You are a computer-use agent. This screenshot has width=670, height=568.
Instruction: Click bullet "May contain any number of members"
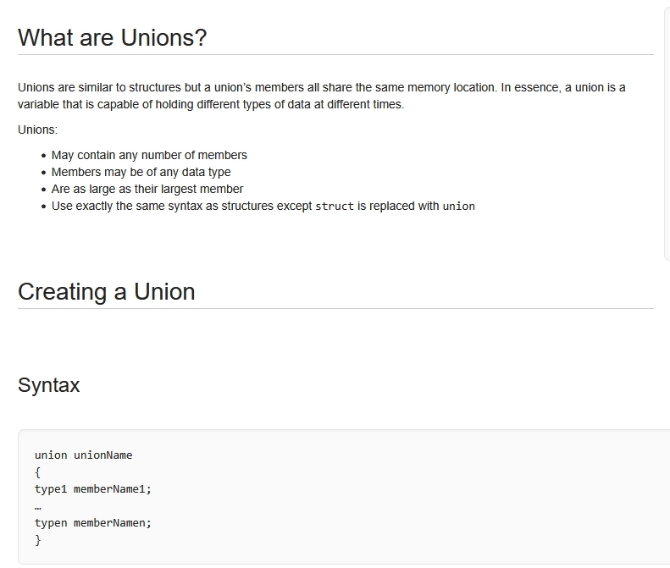[x=149, y=155]
